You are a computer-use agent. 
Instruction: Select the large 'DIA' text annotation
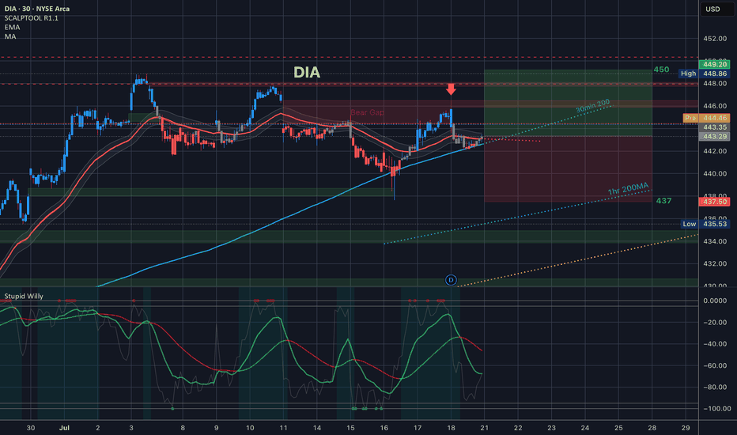click(x=307, y=72)
